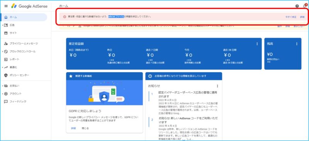309x141 pixels.
Task: Click the star icon on 関連する新機能 header
Action: [x=71, y=76]
